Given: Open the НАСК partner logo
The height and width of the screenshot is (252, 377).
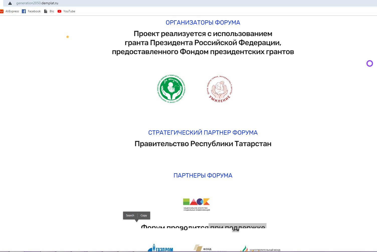Looking at the screenshot, I should (196, 204).
